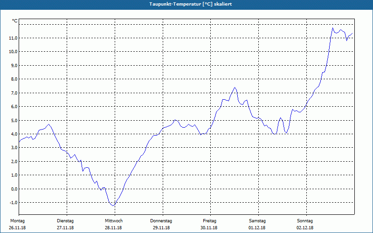Click the 02.12.18 date label

(305, 228)
